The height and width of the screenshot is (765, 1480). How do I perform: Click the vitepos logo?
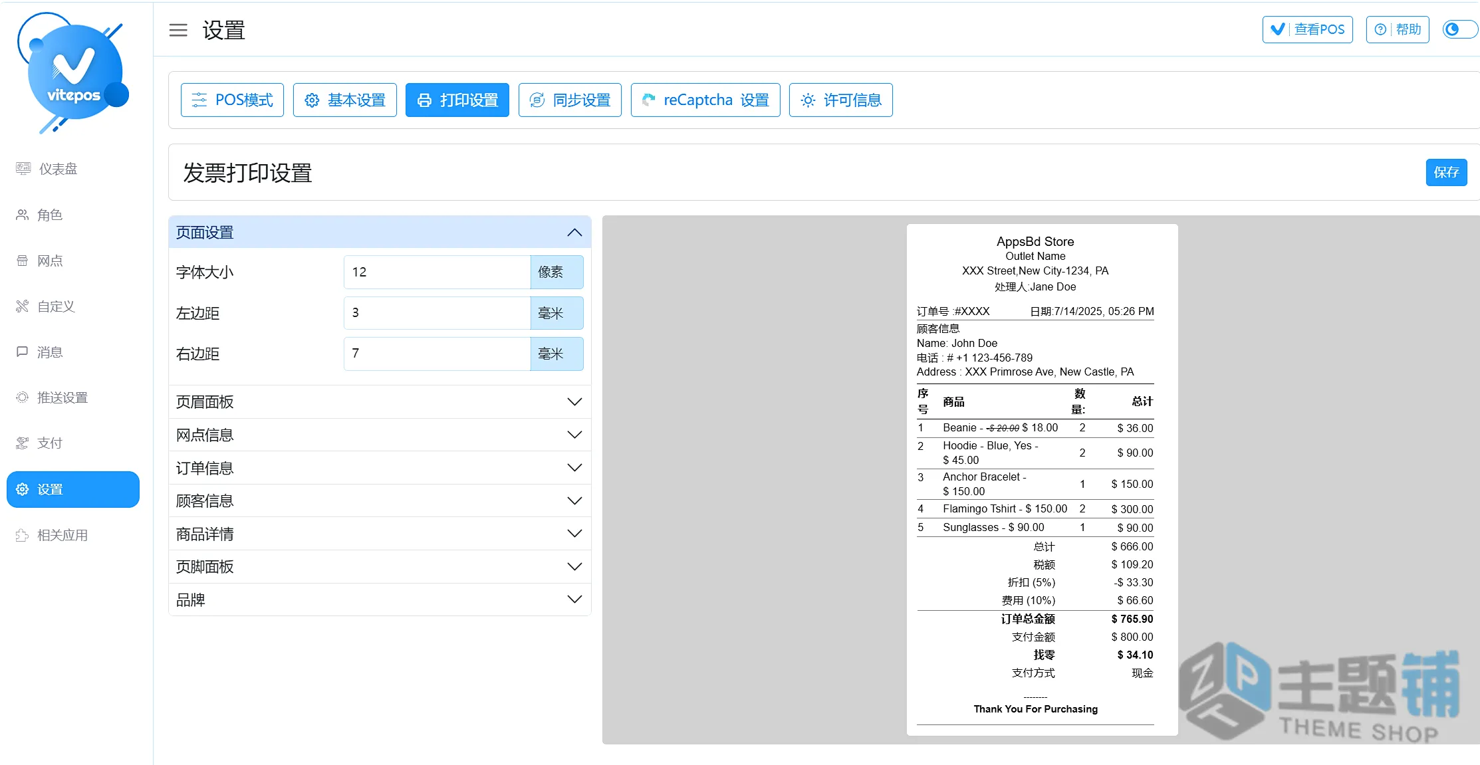click(73, 73)
